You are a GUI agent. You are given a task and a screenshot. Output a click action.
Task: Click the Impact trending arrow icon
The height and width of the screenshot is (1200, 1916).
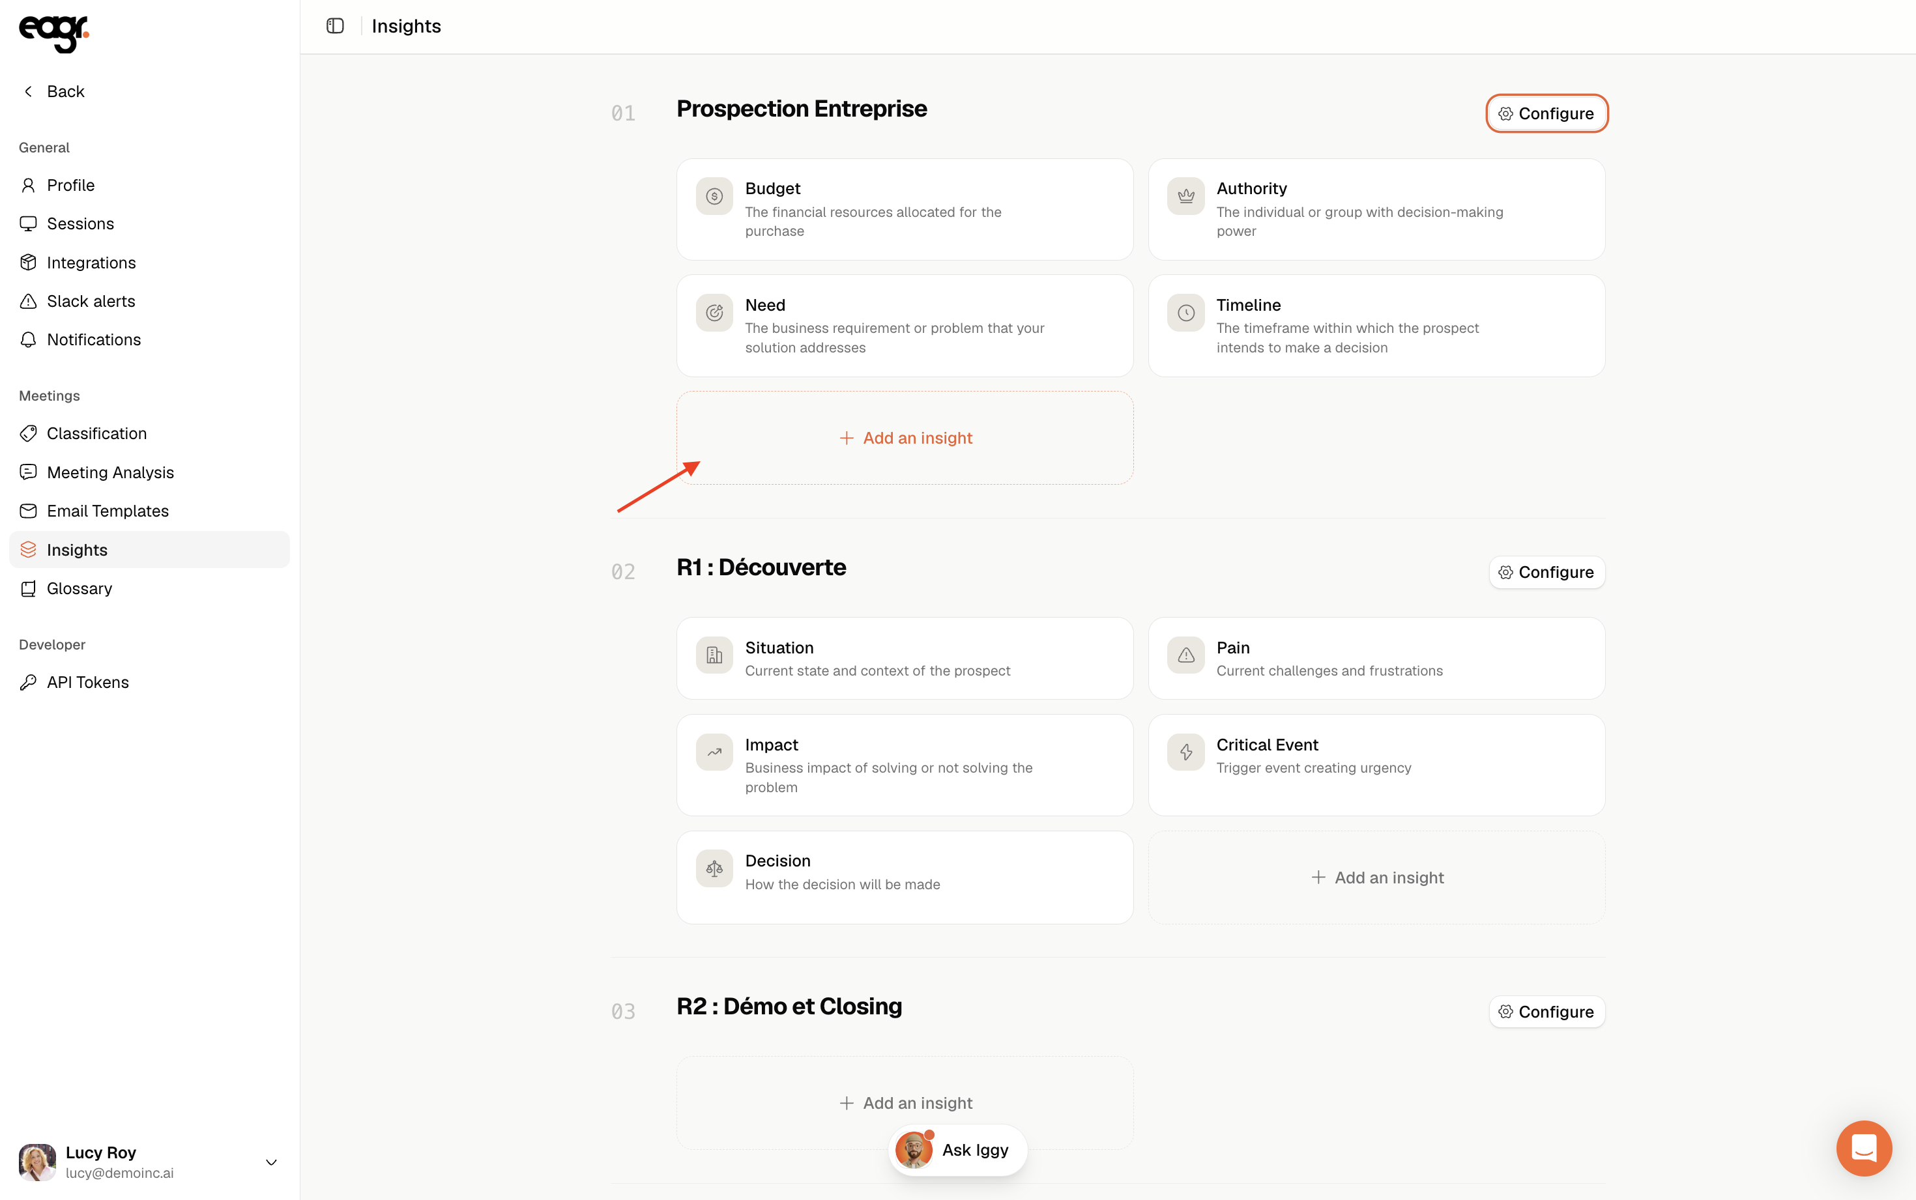click(714, 752)
